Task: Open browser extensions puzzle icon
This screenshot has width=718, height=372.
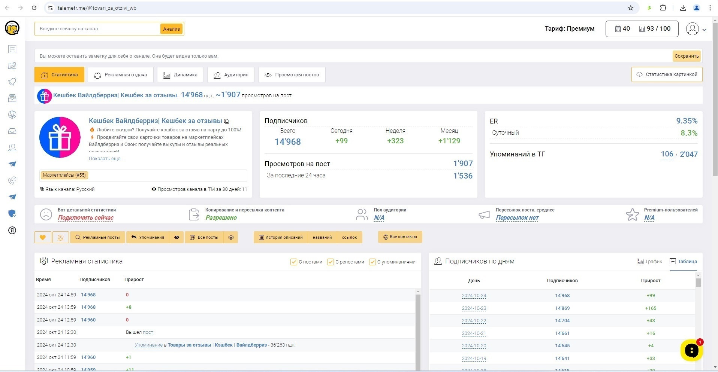Action: (x=663, y=8)
